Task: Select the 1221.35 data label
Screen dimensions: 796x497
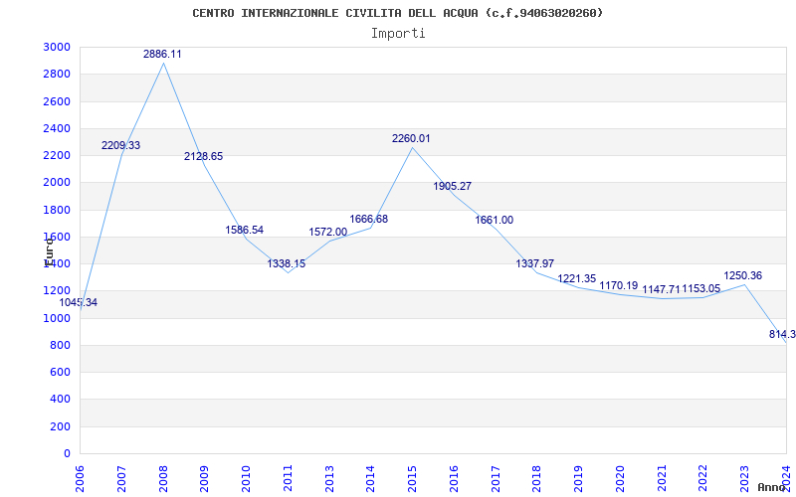Action: tap(577, 278)
